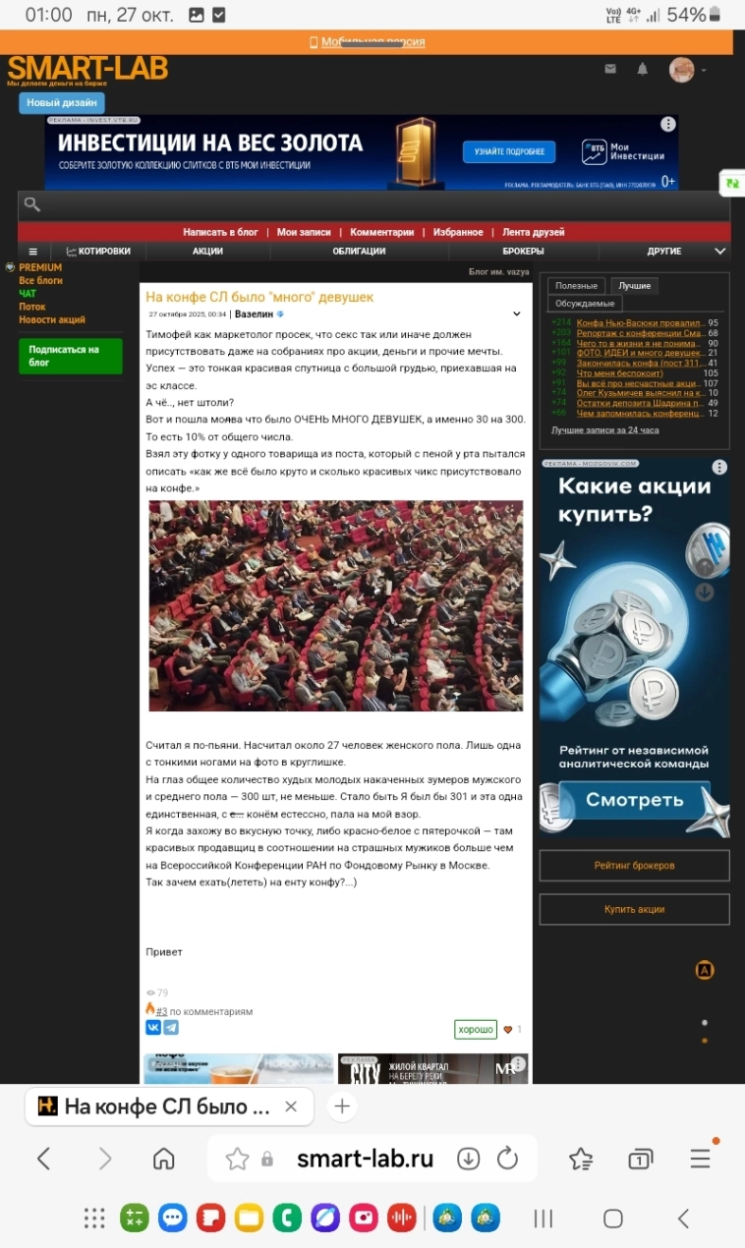Click "Подписаться на блог" button
This screenshot has width=745, height=1248.
70,356
